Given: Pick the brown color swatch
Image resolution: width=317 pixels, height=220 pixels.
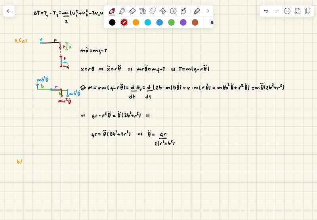Looking at the screenshot, I should pyautogui.click(x=195, y=23).
